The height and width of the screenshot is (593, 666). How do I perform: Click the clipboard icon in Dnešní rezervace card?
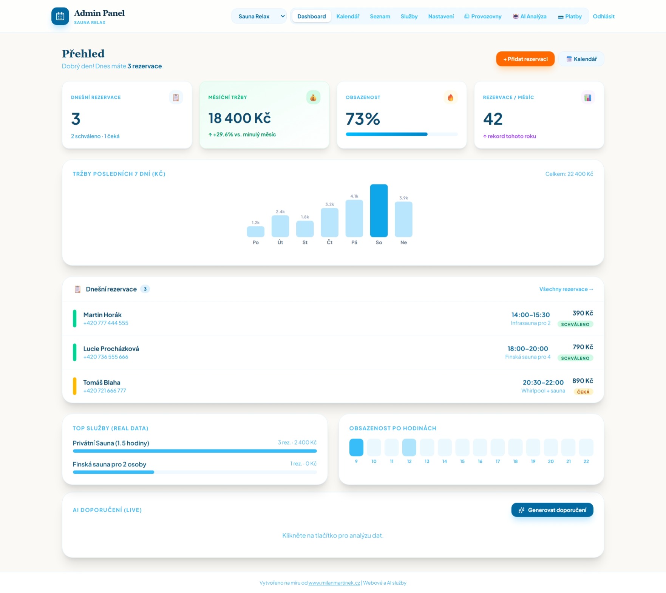[x=176, y=97]
